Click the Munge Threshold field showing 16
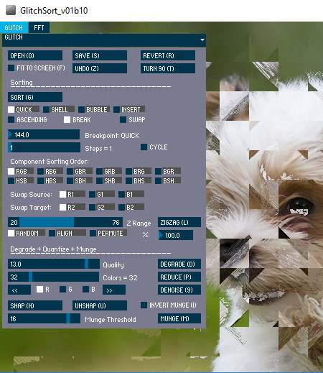 point(44,318)
